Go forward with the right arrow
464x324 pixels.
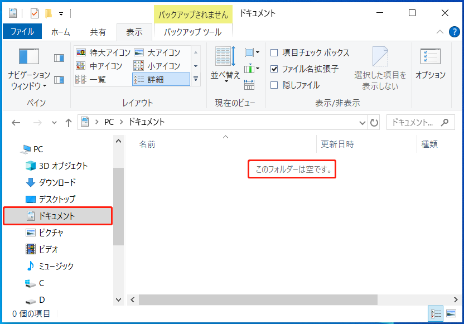coord(37,123)
